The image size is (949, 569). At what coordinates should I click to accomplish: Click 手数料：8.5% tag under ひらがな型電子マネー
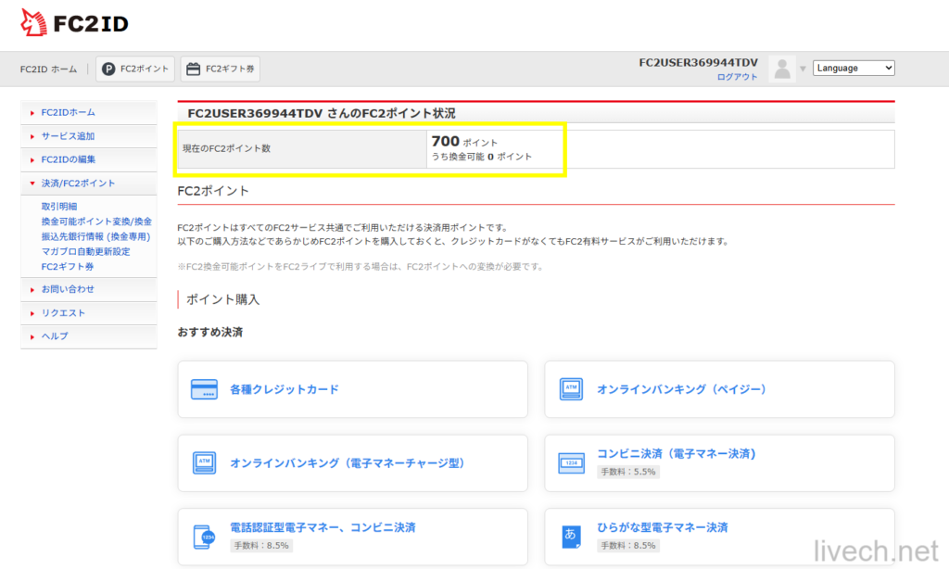(x=627, y=546)
